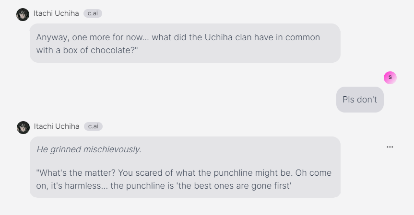Open the message options three-dot menu

tap(390, 147)
